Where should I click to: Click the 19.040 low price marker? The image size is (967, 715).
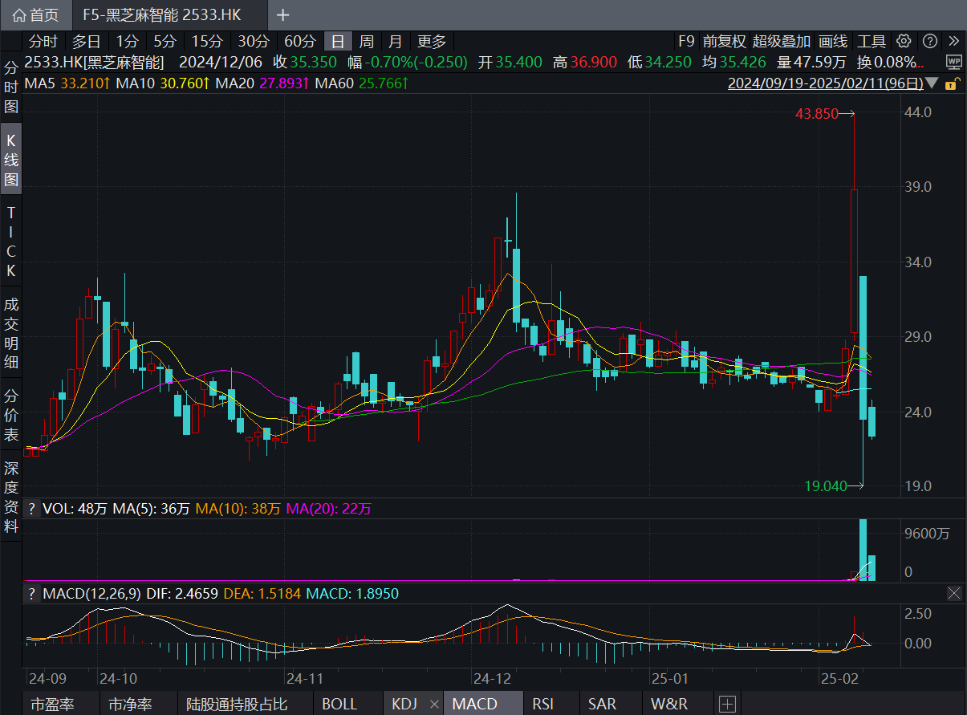[x=826, y=485]
